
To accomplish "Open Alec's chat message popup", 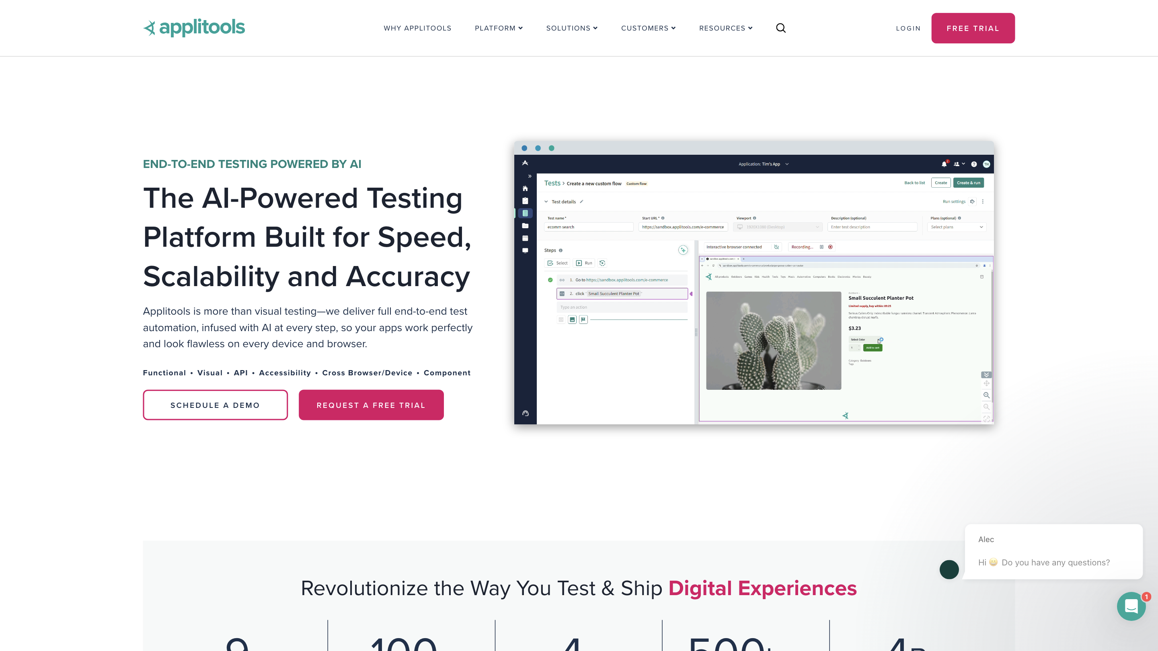I will point(1053,551).
